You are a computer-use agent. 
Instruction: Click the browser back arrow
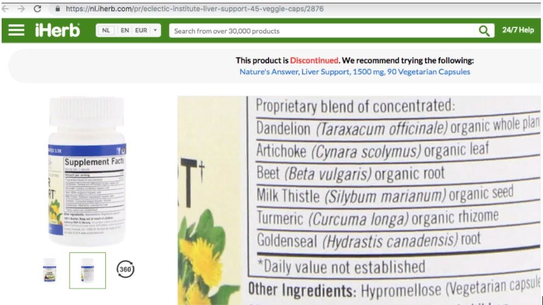click(x=5, y=9)
